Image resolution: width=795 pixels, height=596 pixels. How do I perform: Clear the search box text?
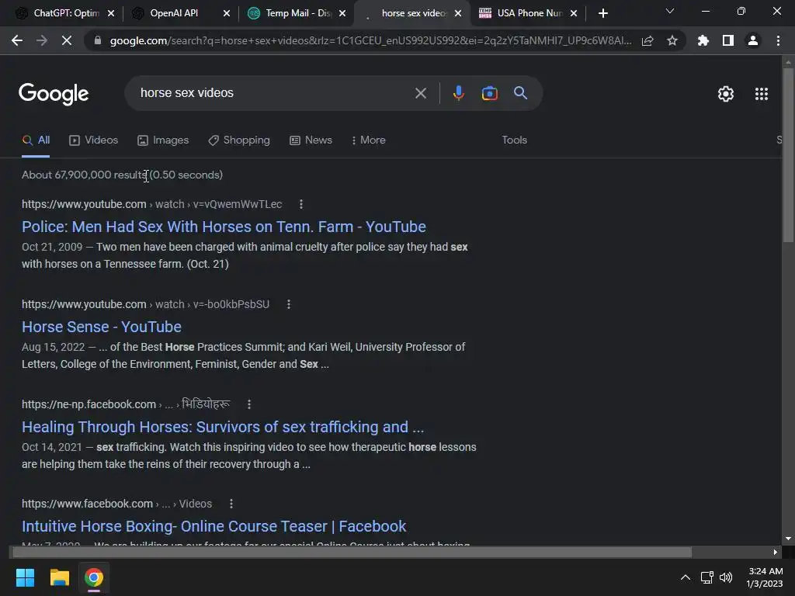[420, 93]
